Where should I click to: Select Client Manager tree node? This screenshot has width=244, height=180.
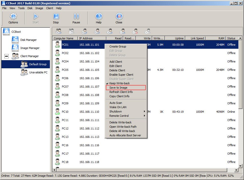[30, 56]
